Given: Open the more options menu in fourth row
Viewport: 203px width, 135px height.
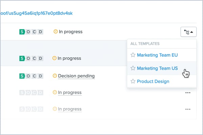Looking at the screenshot, I should click(188, 93).
